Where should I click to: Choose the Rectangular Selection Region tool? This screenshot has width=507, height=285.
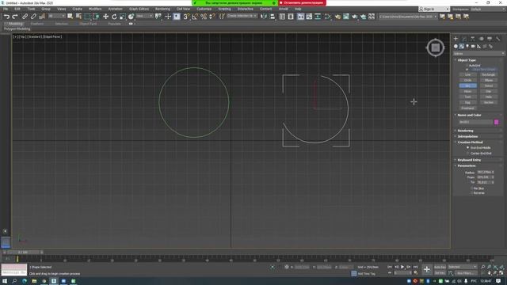pos(87,17)
